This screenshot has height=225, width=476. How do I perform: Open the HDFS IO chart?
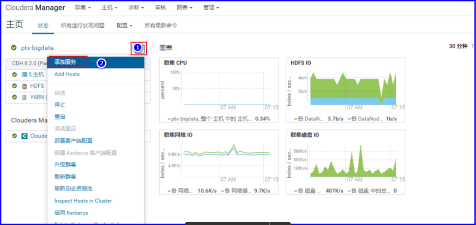[x=345, y=90]
